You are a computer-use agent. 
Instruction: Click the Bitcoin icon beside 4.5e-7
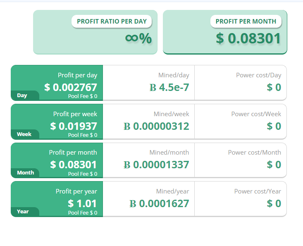click(153, 88)
